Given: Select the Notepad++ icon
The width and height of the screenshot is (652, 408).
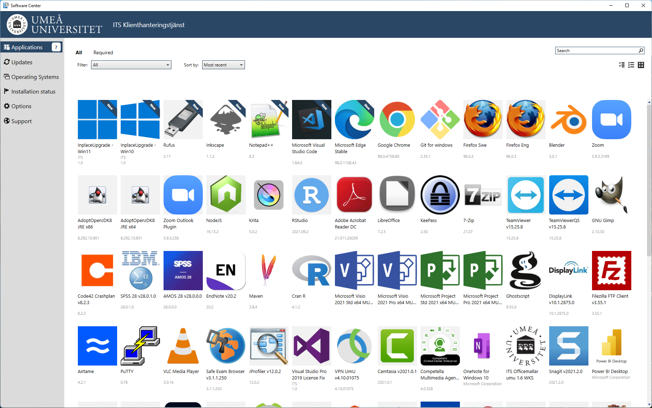Looking at the screenshot, I should (x=269, y=120).
